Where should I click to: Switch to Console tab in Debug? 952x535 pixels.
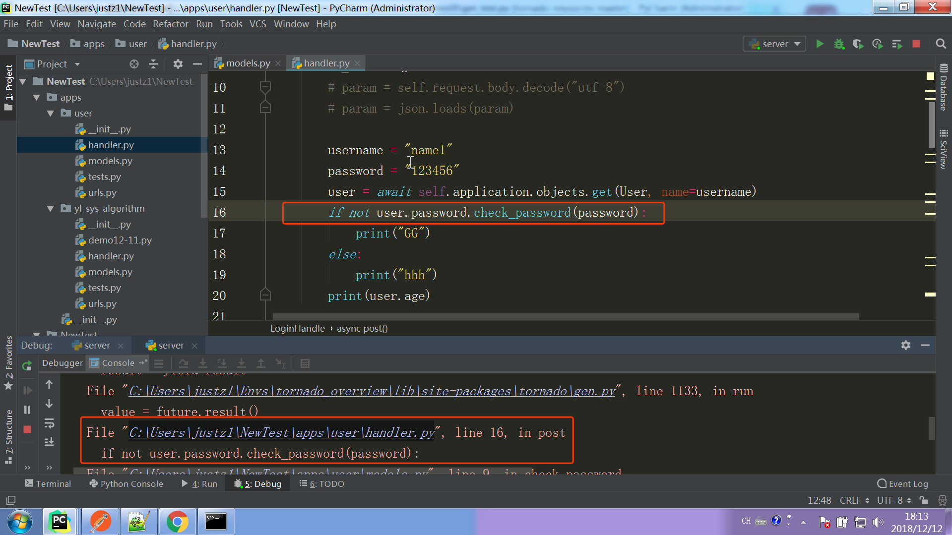click(x=118, y=363)
